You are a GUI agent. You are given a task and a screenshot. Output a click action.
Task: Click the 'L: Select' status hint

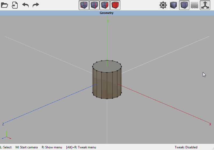6,147
